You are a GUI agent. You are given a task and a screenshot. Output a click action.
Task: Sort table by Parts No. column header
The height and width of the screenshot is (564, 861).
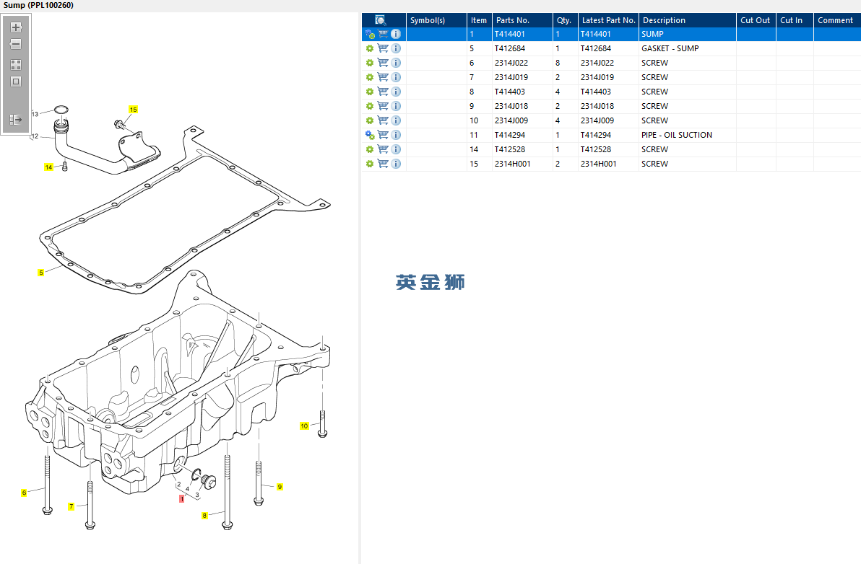(513, 20)
